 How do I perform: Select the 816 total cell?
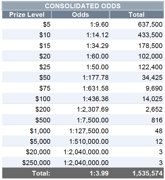point(137,120)
